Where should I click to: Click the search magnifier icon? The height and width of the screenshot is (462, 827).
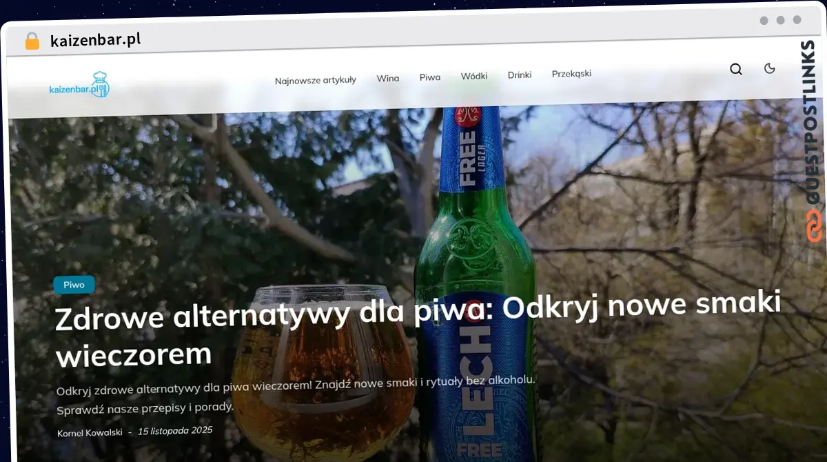[736, 69]
